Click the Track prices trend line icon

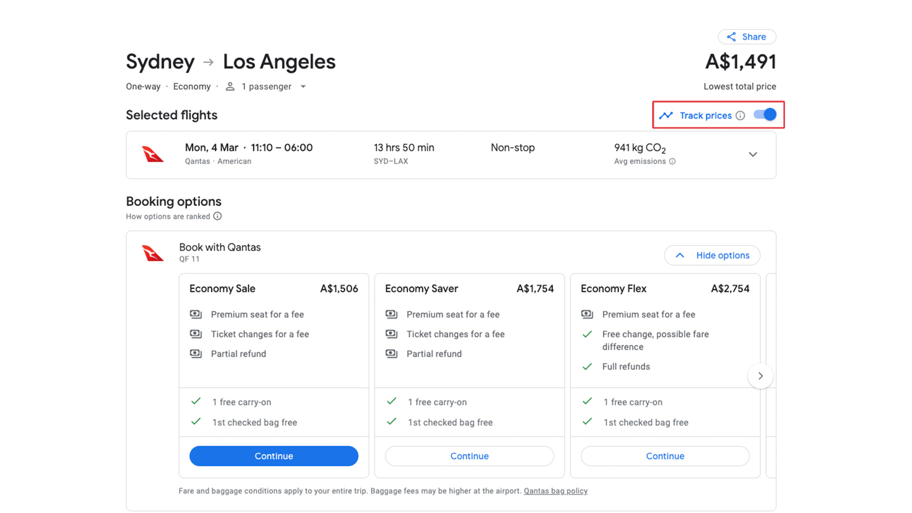[666, 115]
